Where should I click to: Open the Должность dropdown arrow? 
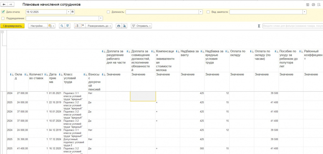[x=201, y=12]
